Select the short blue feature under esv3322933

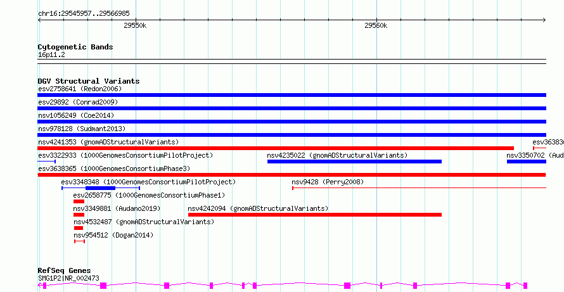click(x=46, y=162)
